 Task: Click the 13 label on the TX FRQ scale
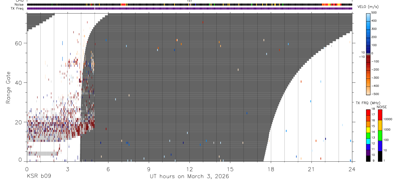373,138
